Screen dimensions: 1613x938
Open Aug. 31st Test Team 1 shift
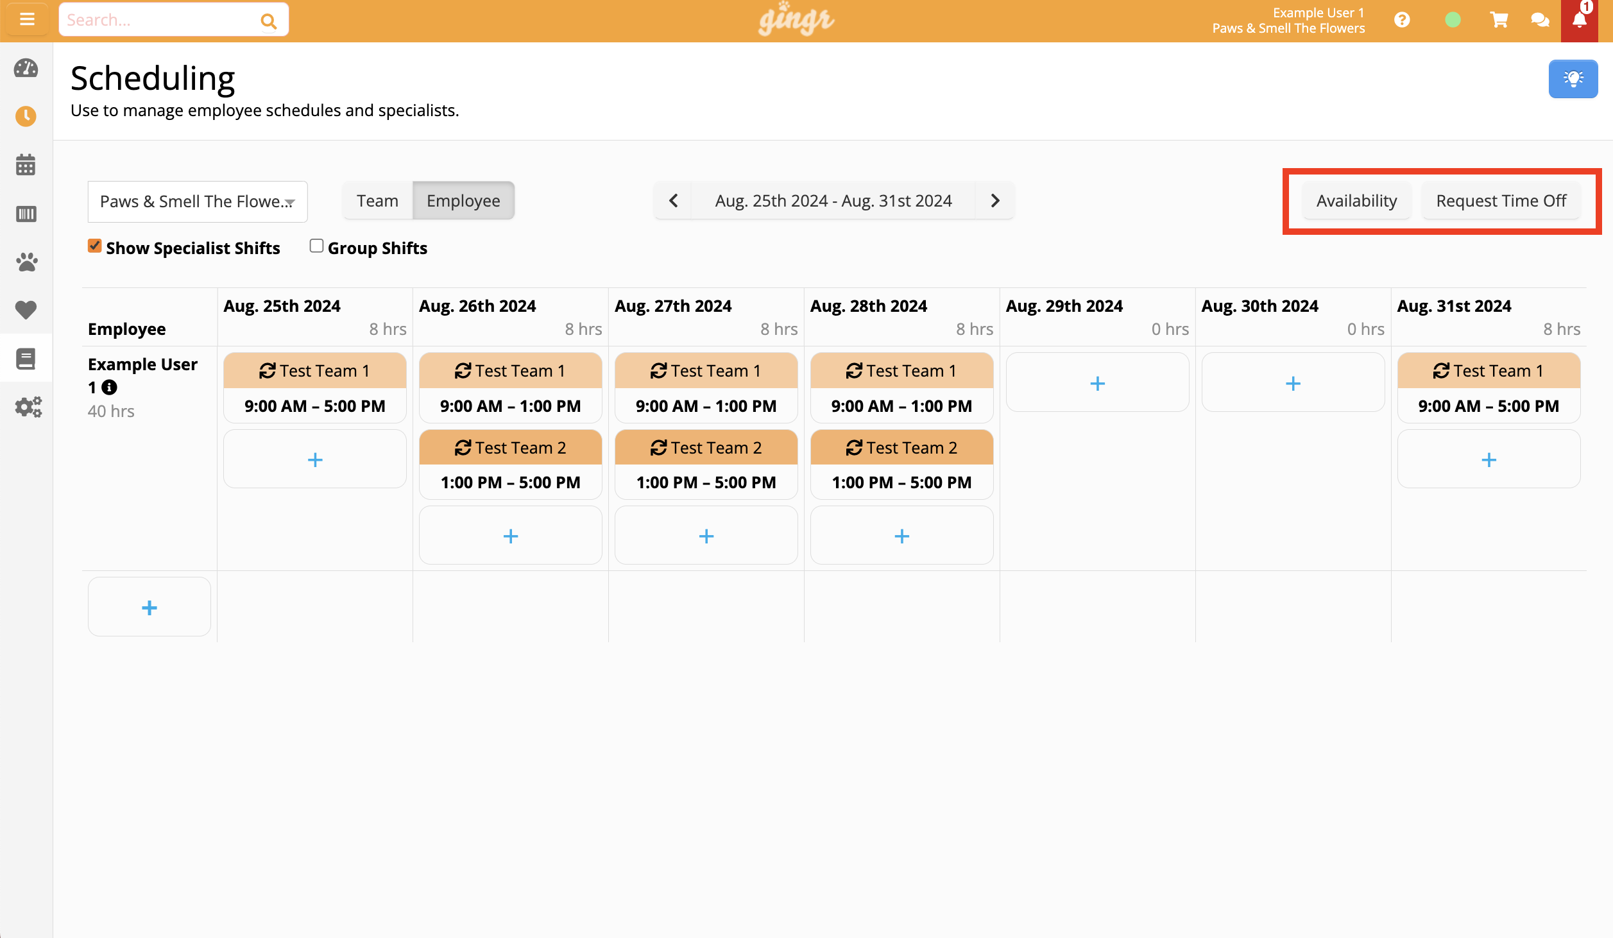click(1489, 388)
